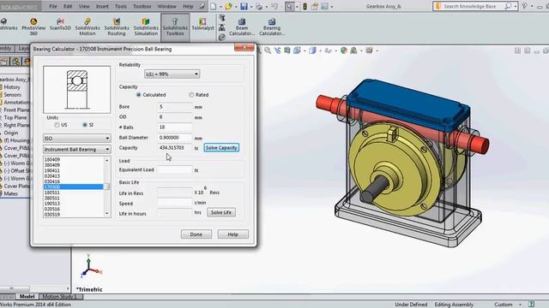
Task: Switch to the Model tab
Action: coord(27,297)
